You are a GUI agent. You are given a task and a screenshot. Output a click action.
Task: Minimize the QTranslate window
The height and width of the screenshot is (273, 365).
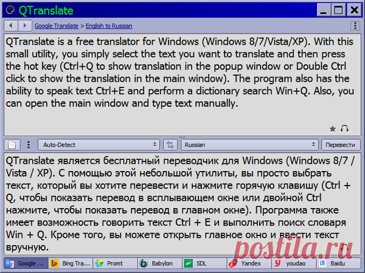point(324,10)
